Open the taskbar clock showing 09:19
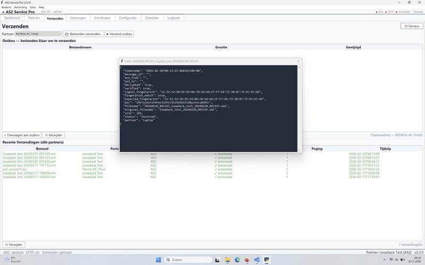Image resolution: width=425 pixels, height=265 pixels. click(x=416, y=260)
